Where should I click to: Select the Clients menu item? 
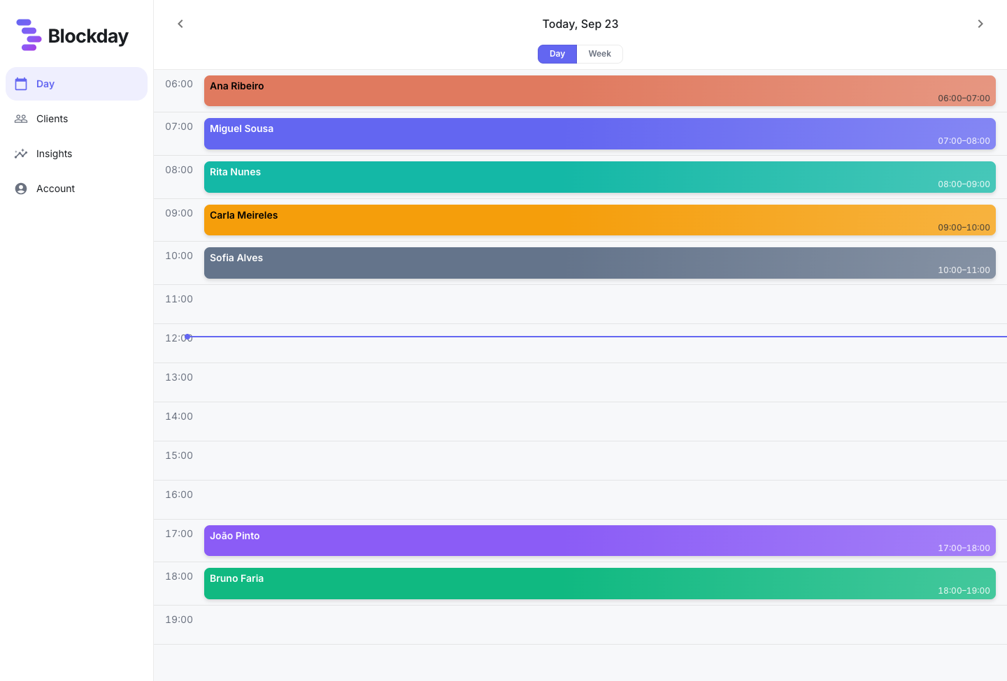(x=77, y=119)
